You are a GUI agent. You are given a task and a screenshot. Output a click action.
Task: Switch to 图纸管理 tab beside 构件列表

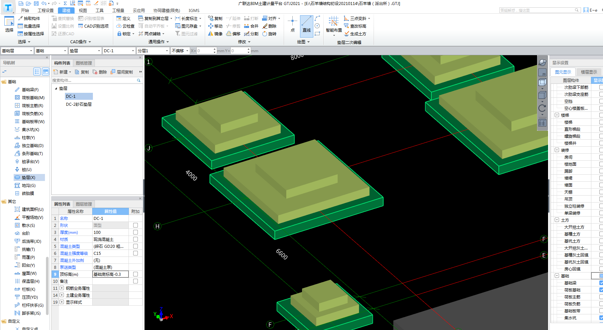click(84, 63)
